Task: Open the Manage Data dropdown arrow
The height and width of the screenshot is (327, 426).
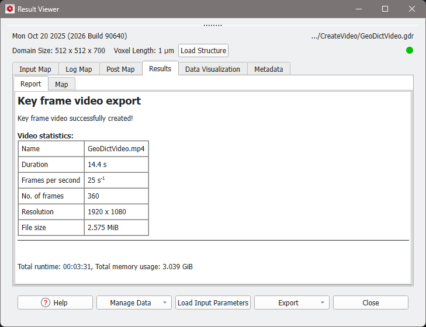Action: pos(165,302)
